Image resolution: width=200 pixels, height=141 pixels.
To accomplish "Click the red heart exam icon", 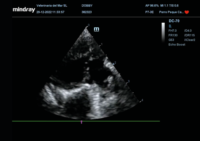I will tap(187, 12).
